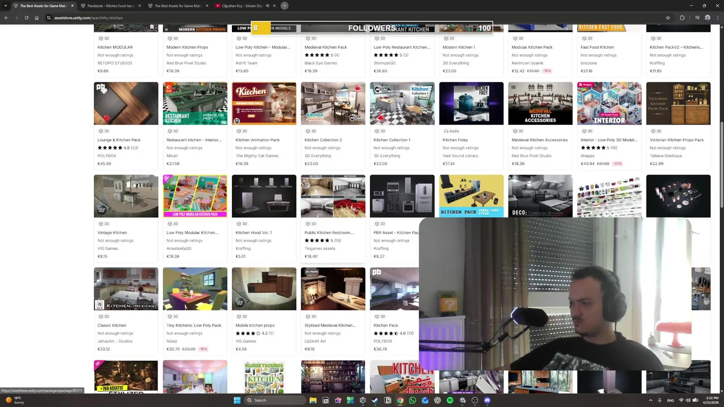The image size is (724, 407).
Task: Close the Oğuzhan Koç tab
Action: [274, 6]
